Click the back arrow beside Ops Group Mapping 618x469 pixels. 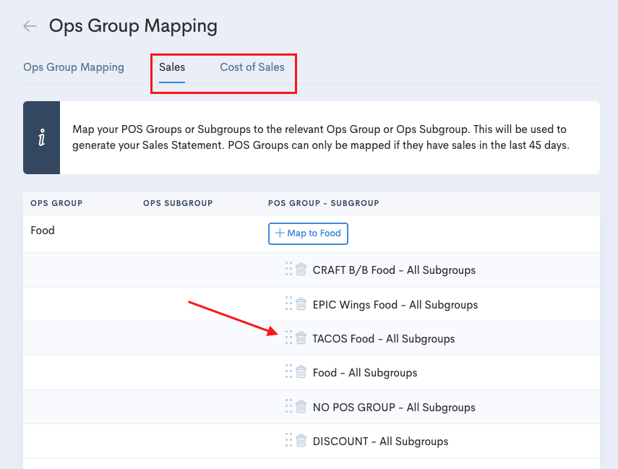(x=30, y=27)
